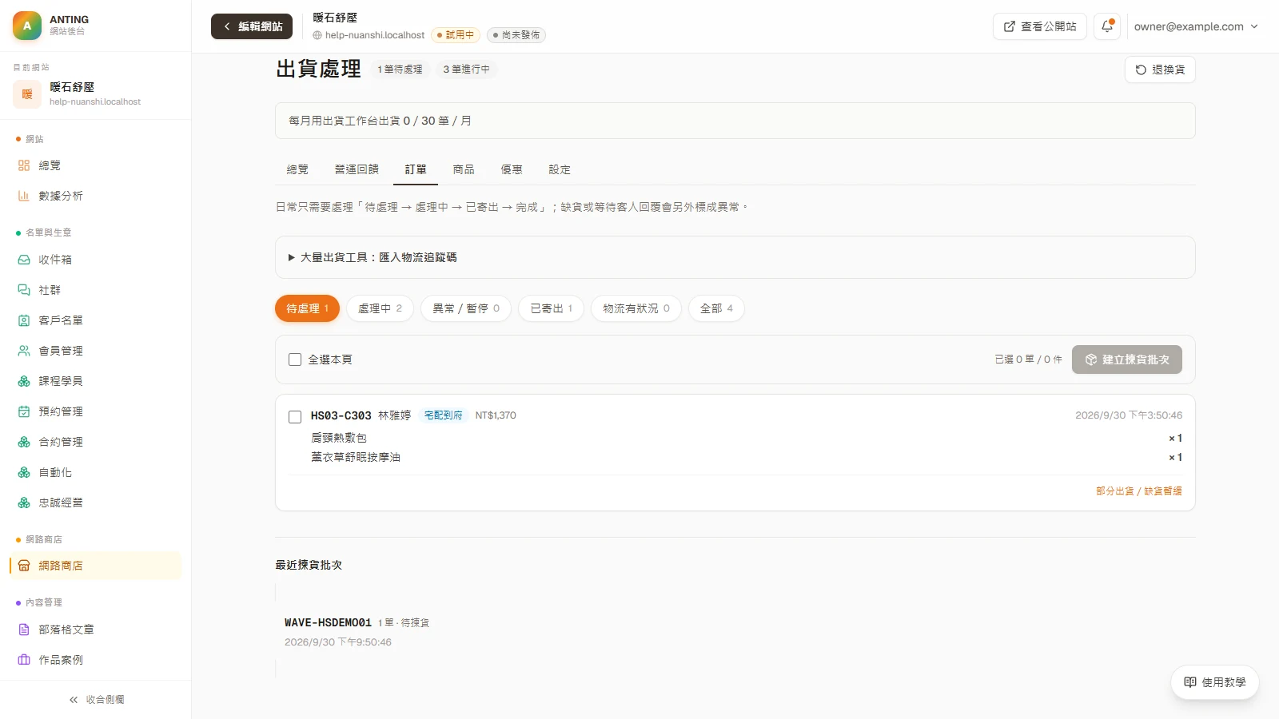The image size is (1279, 719).
Task: Open owner@example.com account dropdown
Action: tap(1196, 26)
